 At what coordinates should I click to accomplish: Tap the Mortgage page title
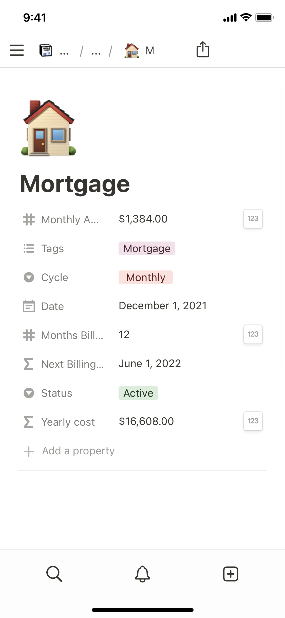(x=75, y=184)
